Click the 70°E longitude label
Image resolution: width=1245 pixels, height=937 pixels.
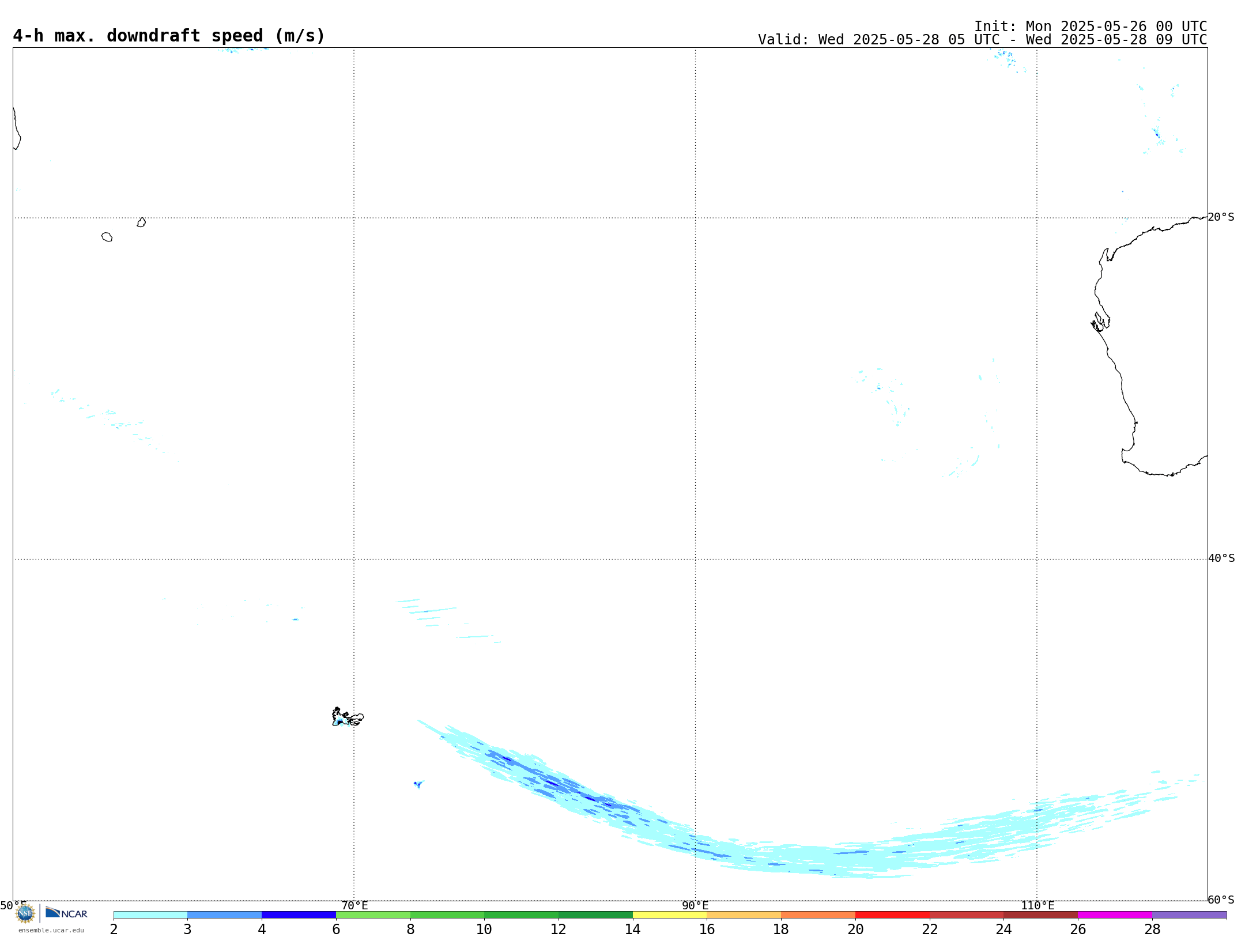coord(354,906)
